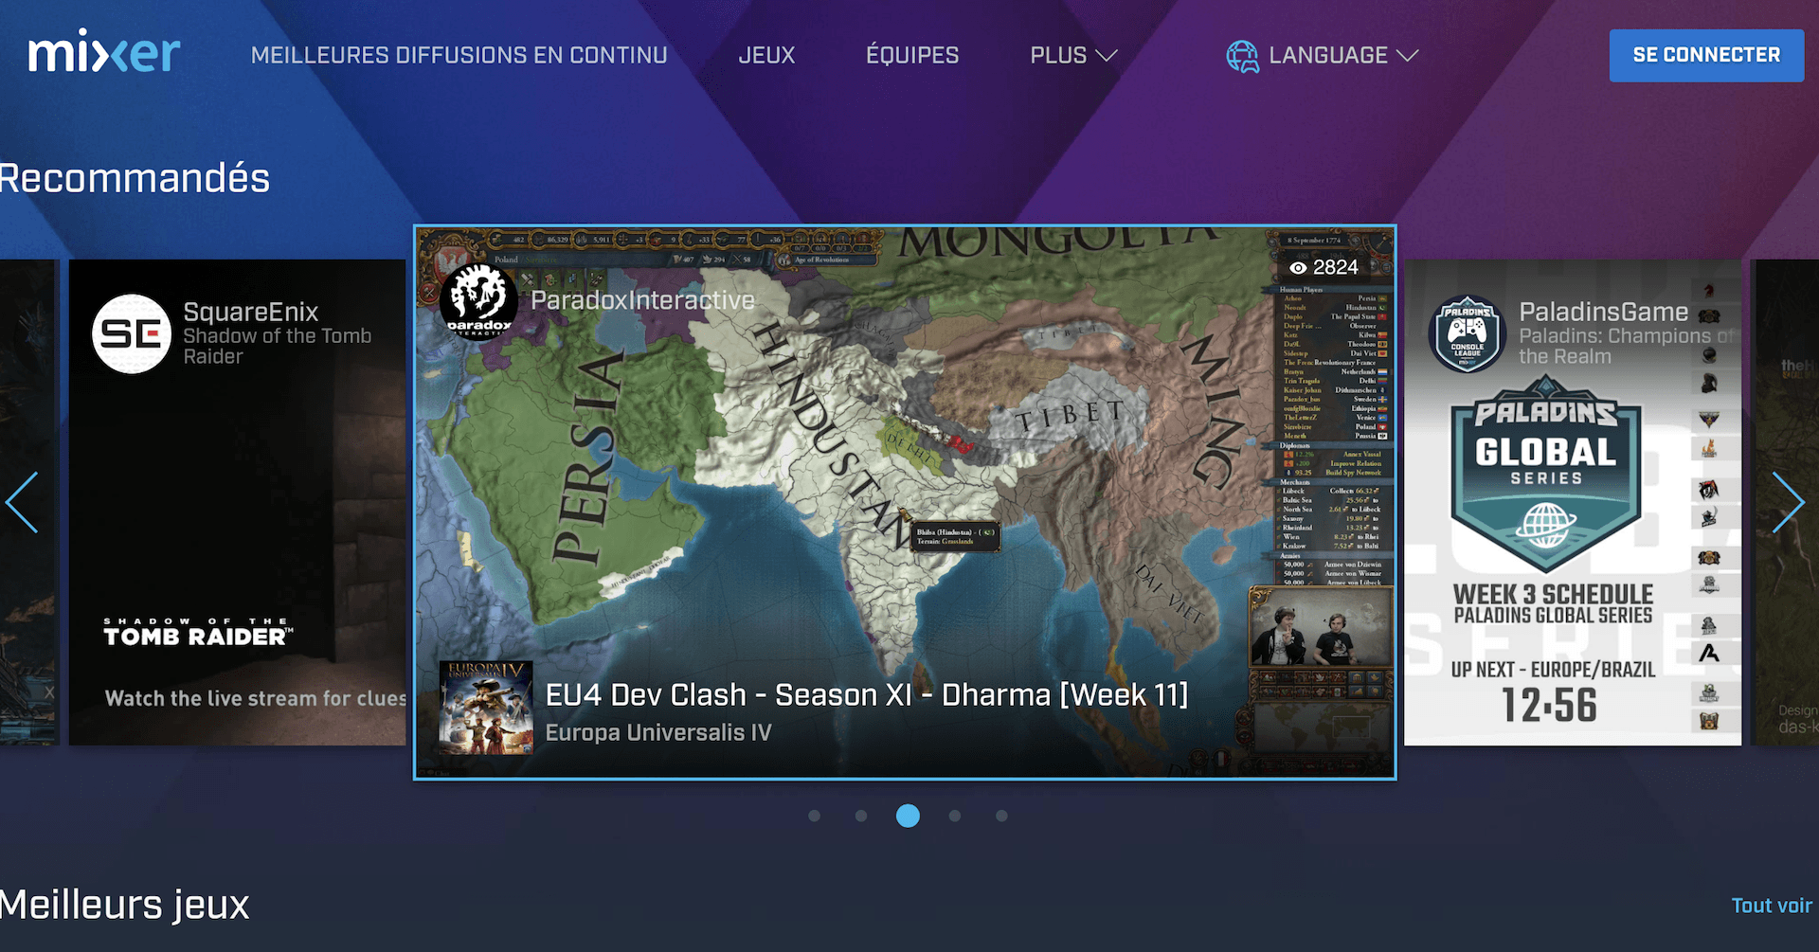The width and height of the screenshot is (1819, 952).
Task: Select the active third carousel dot
Action: 908,816
